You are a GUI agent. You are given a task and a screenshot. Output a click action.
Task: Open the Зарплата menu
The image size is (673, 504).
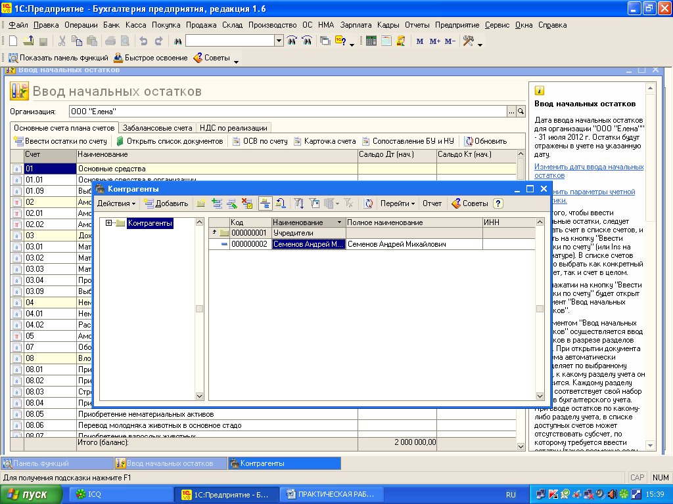[356, 25]
